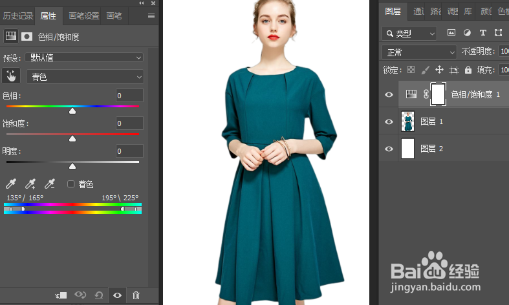Delete this adjustment layer trash icon
This screenshot has width=509, height=305.
(x=136, y=295)
